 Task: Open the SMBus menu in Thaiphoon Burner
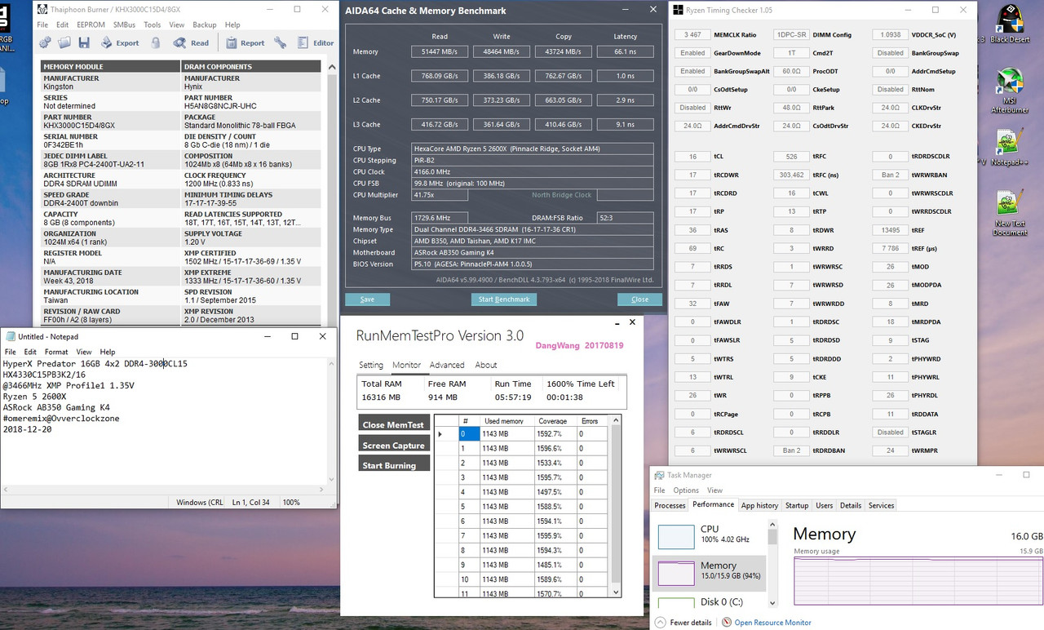pos(124,25)
